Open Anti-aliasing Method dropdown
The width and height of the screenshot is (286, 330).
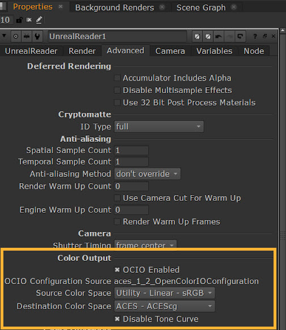(x=147, y=174)
